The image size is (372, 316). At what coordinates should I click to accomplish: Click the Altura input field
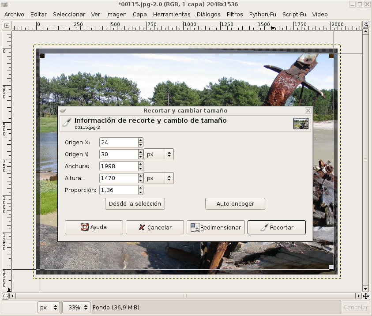pos(119,178)
